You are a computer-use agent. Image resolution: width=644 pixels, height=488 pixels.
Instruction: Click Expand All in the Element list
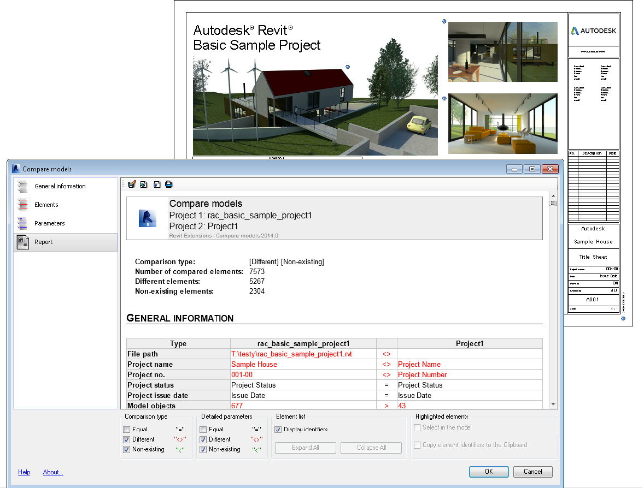click(x=305, y=448)
